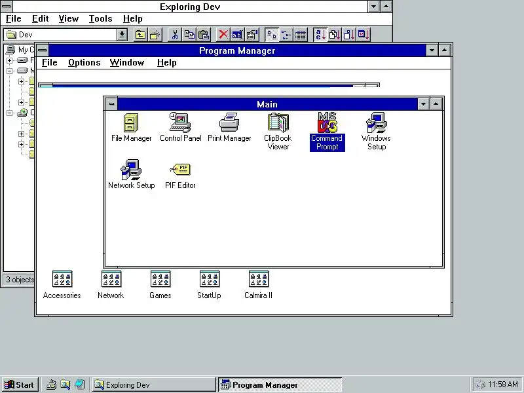The height and width of the screenshot is (393, 524).
Task: Click the Dev folder combo box
Action: [65, 35]
